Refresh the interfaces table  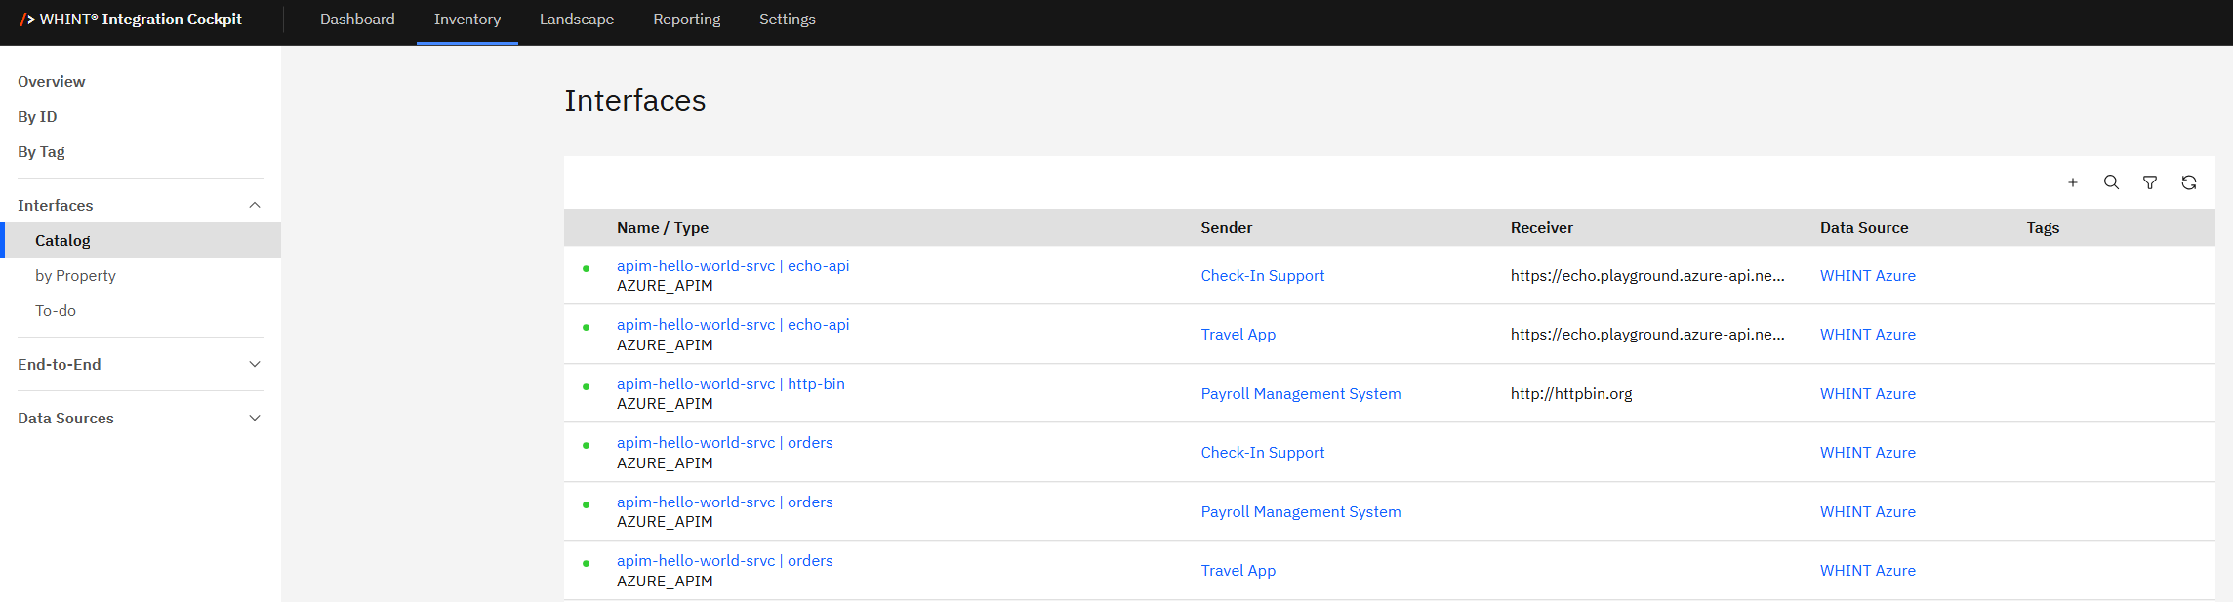click(2189, 182)
